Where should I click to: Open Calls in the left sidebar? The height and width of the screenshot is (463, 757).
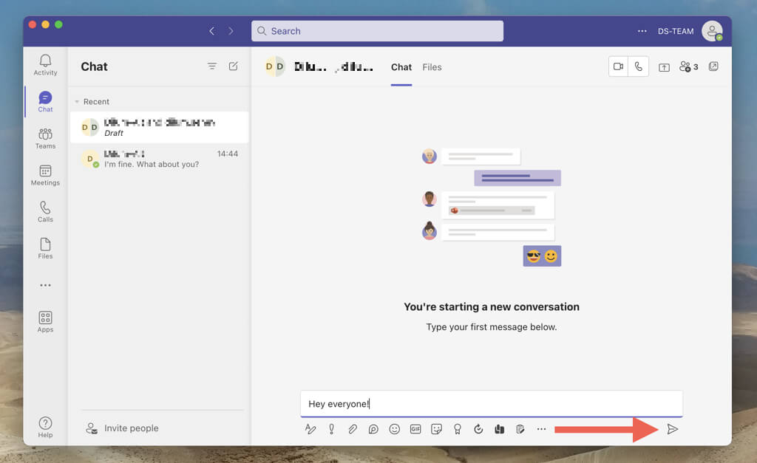click(x=45, y=212)
